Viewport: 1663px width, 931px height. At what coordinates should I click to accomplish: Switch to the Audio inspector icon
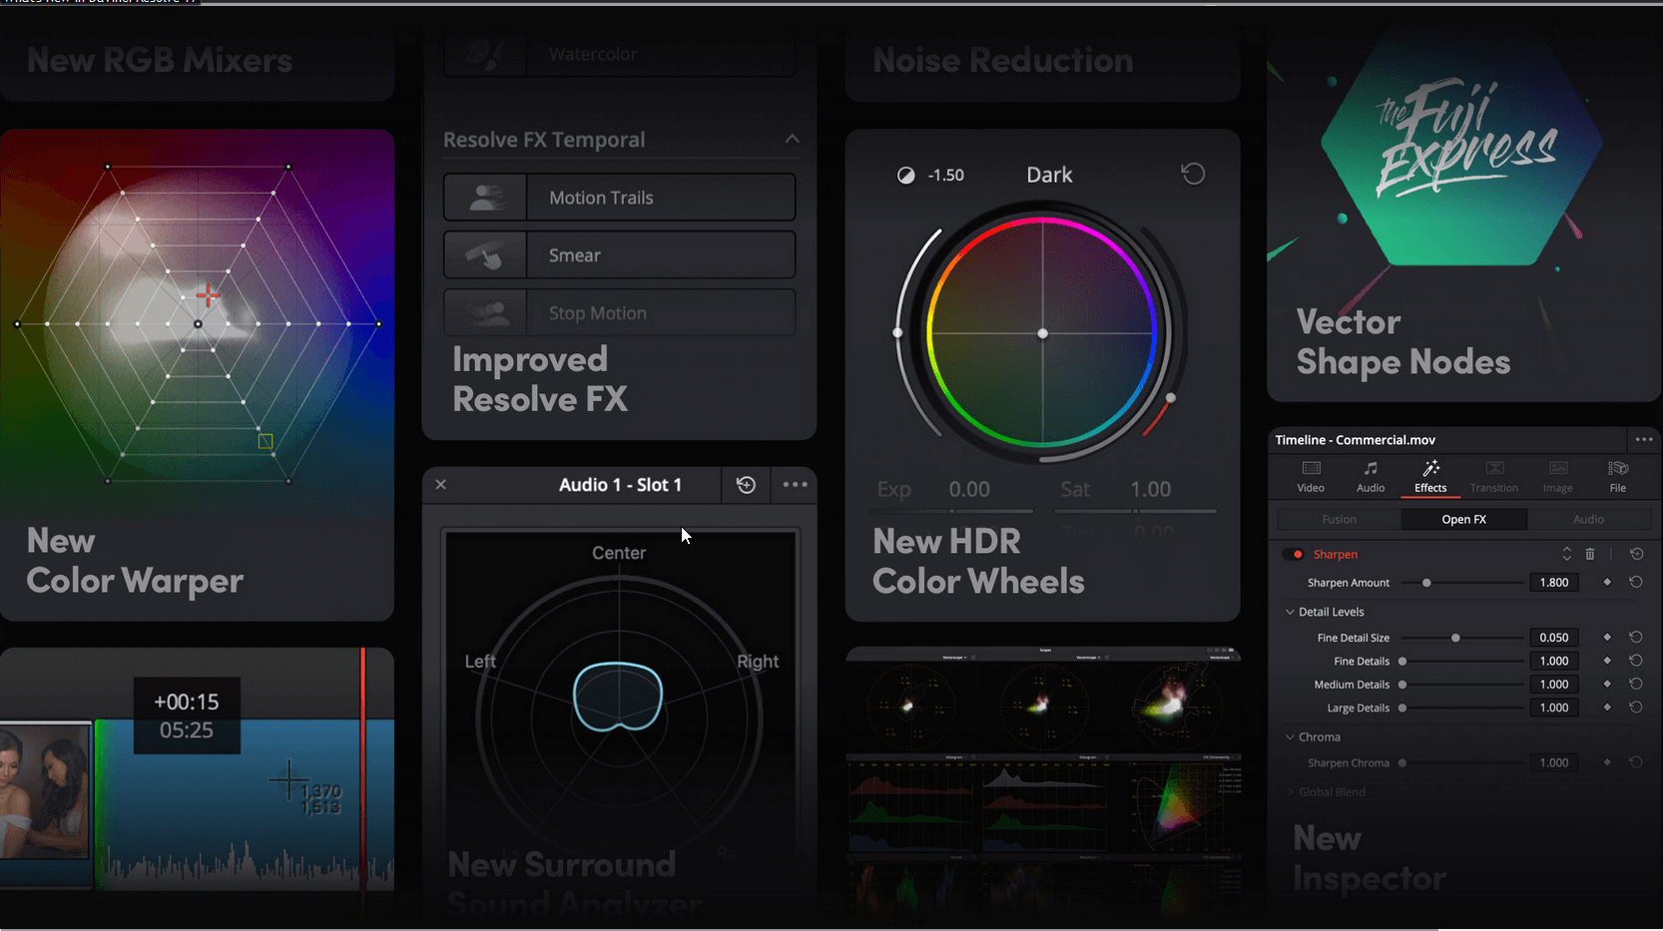pyautogui.click(x=1370, y=476)
